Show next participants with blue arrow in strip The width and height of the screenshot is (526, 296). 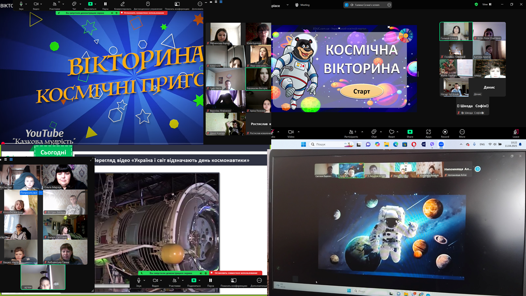(x=478, y=169)
